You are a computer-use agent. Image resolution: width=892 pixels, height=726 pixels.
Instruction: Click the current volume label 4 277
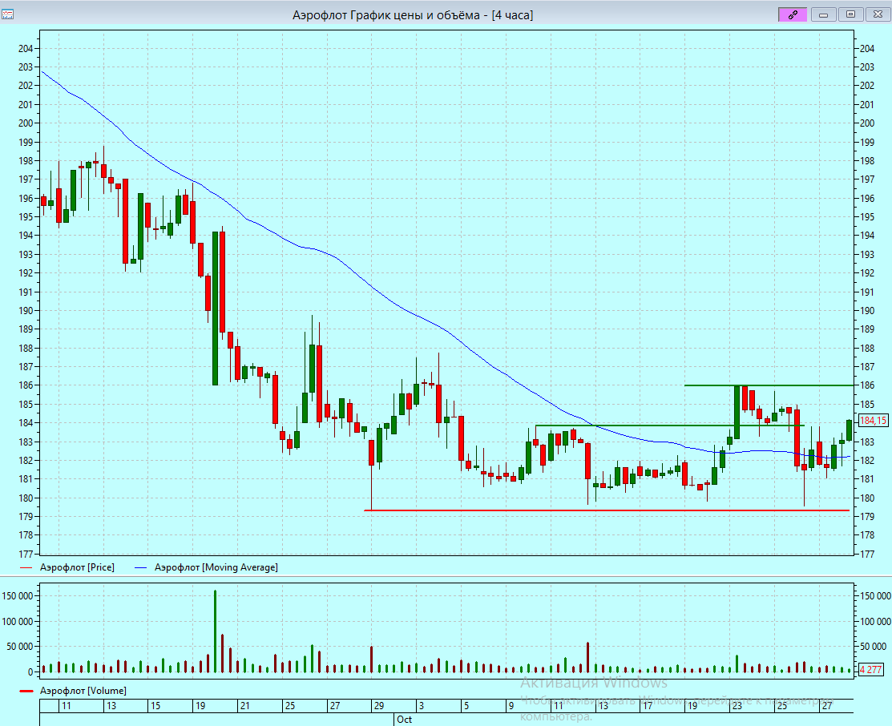[x=870, y=670]
